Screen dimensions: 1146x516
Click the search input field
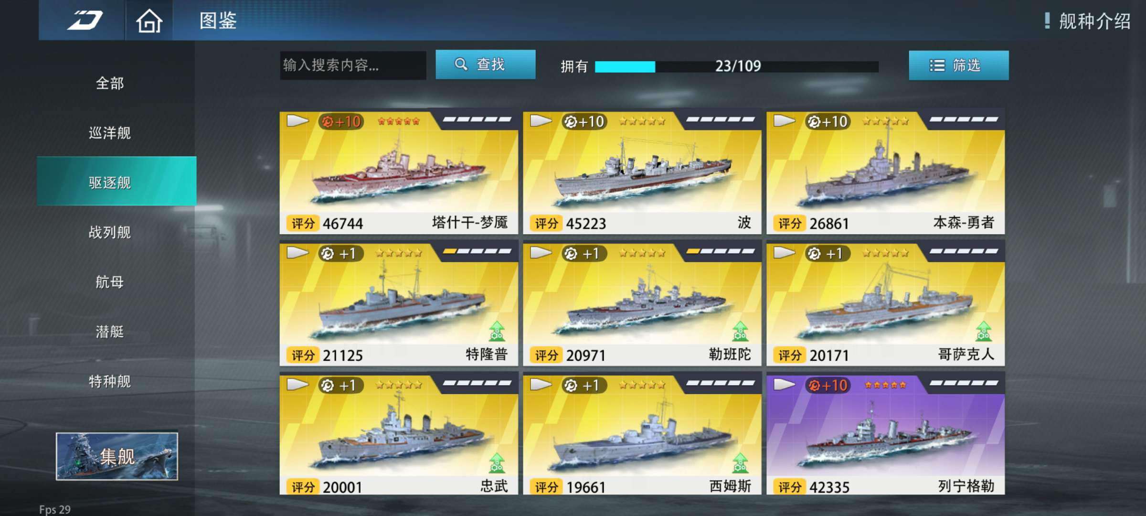coord(353,65)
